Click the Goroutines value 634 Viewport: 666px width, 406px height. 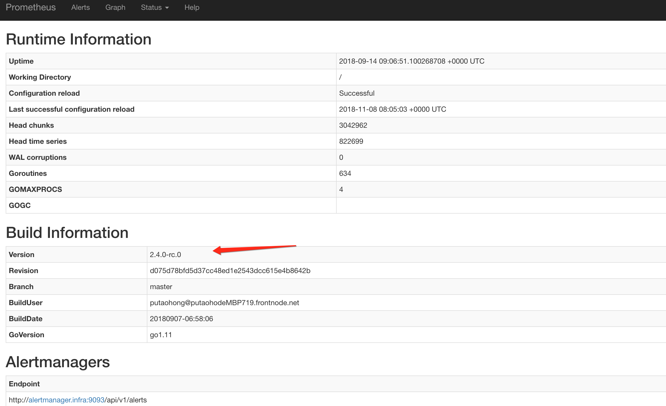(345, 173)
